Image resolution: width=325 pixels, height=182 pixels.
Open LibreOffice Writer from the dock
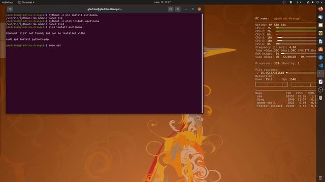pos(320,41)
